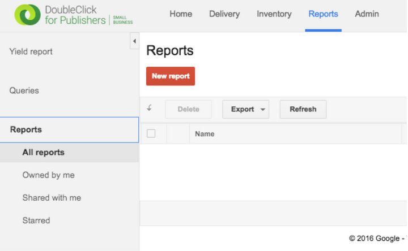Open the Export dropdown menu
The height and width of the screenshot is (251, 408).
pos(245,109)
